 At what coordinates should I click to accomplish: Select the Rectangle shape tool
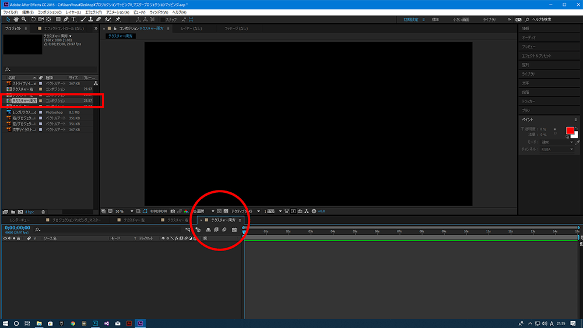(58, 19)
